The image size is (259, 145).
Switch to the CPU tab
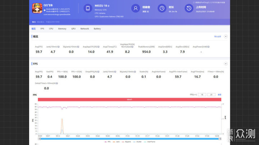(x=51, y=28)
